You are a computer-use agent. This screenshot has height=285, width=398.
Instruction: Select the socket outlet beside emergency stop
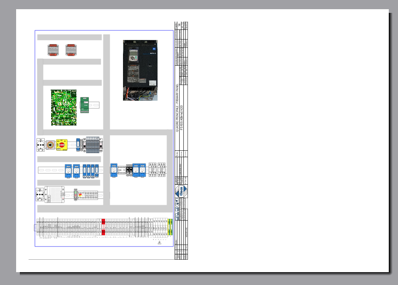(41, 145)
